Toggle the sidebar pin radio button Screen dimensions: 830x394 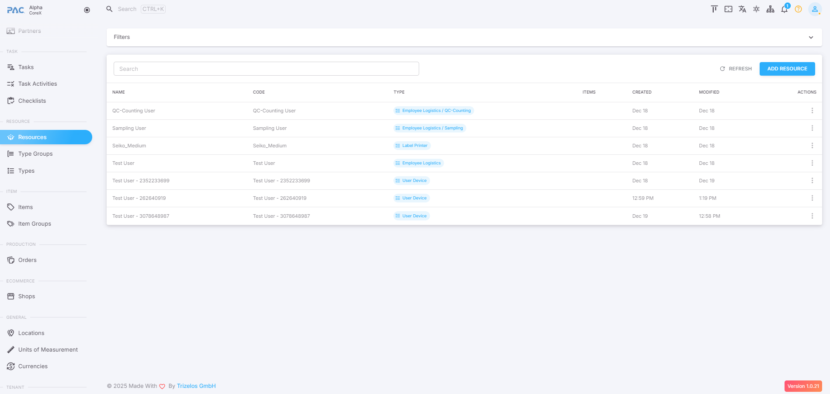click(87, 10)
